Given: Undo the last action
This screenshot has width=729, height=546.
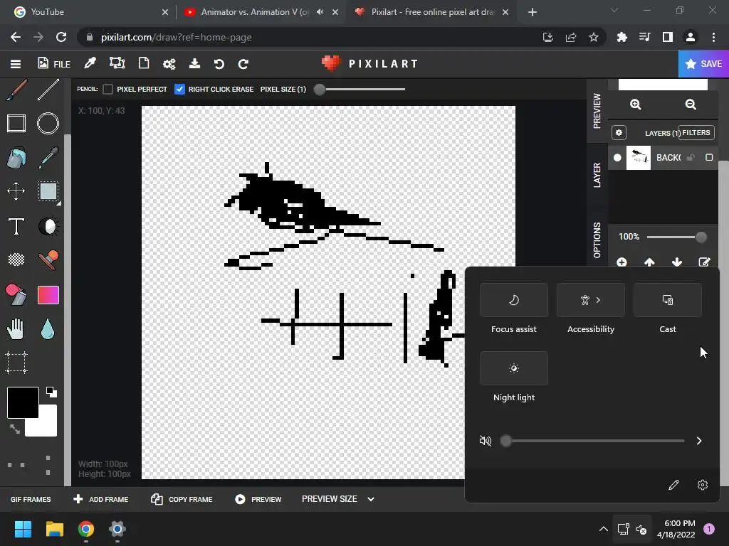Looking at the screenshot, I should pos(219,64).
